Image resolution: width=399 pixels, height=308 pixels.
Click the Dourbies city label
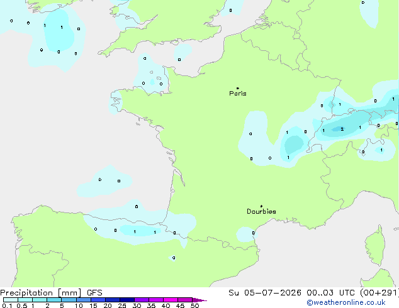pos(261,211)
